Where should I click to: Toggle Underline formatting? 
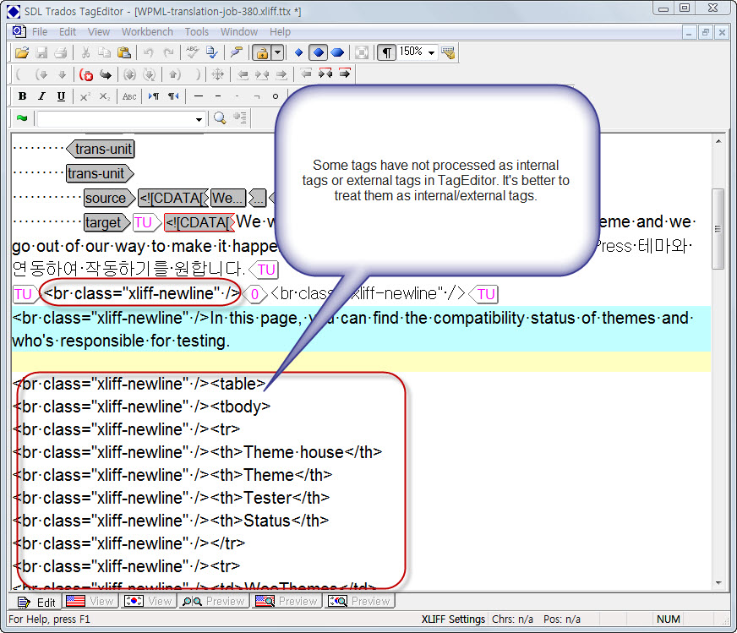click(61, 96)
